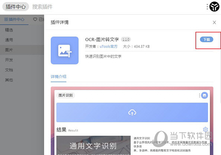Click the 下载 download button
Viewport: 221px width, 155px height.
[x=206, y=39]
